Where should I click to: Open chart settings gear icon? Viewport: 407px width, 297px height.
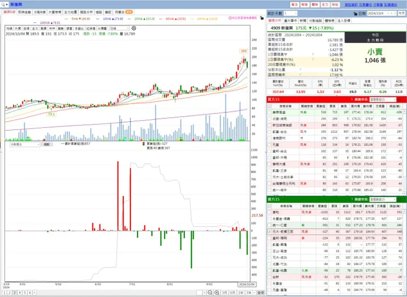point(134,28)
